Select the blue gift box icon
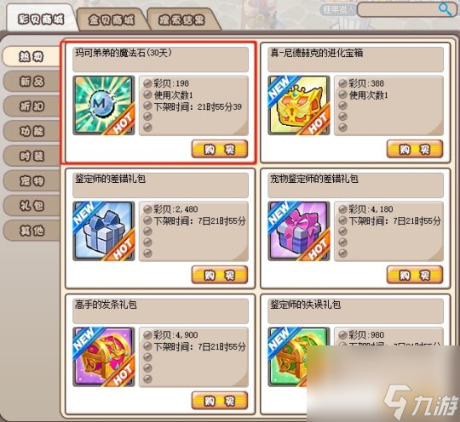This screenshot has width=460, height=422. coord(104,231)
